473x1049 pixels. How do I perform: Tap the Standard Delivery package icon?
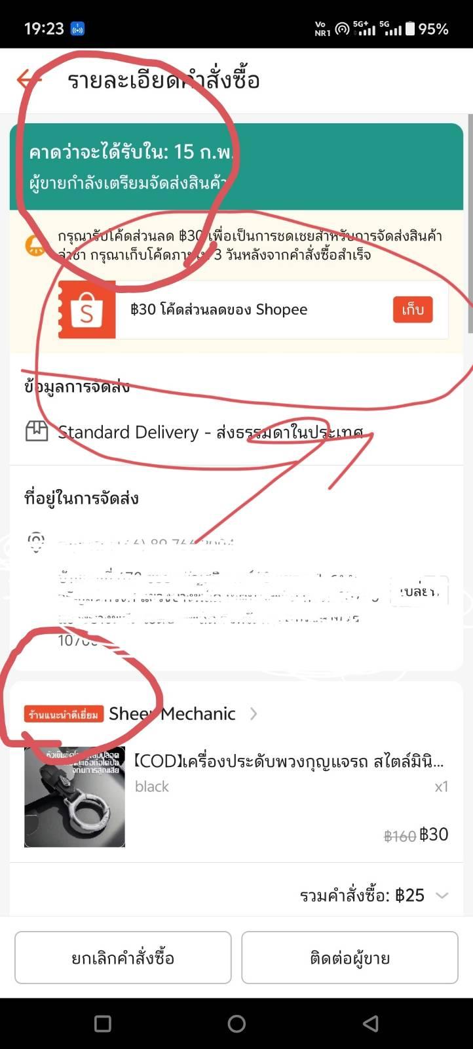[x=37, y=431]
